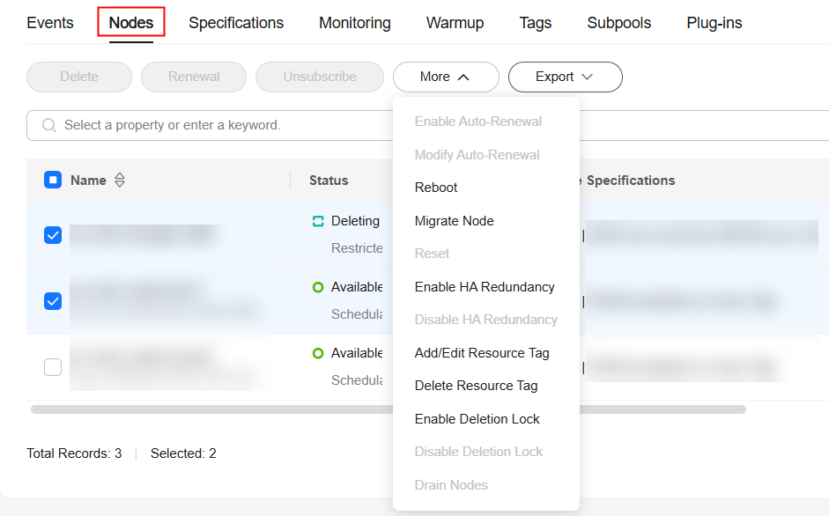Click the Deleting status spinner icon
This screenshot has height=516, width=829.
coord(318,222)
